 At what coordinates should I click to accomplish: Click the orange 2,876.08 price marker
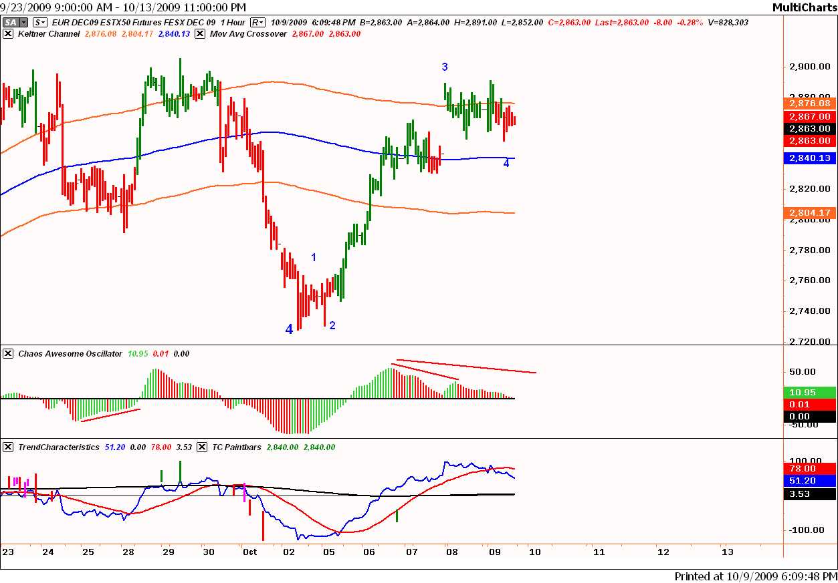click(809, 104)
